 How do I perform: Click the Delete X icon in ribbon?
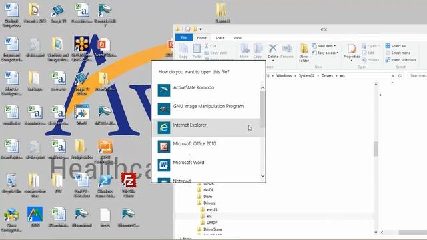click(273, 49)
